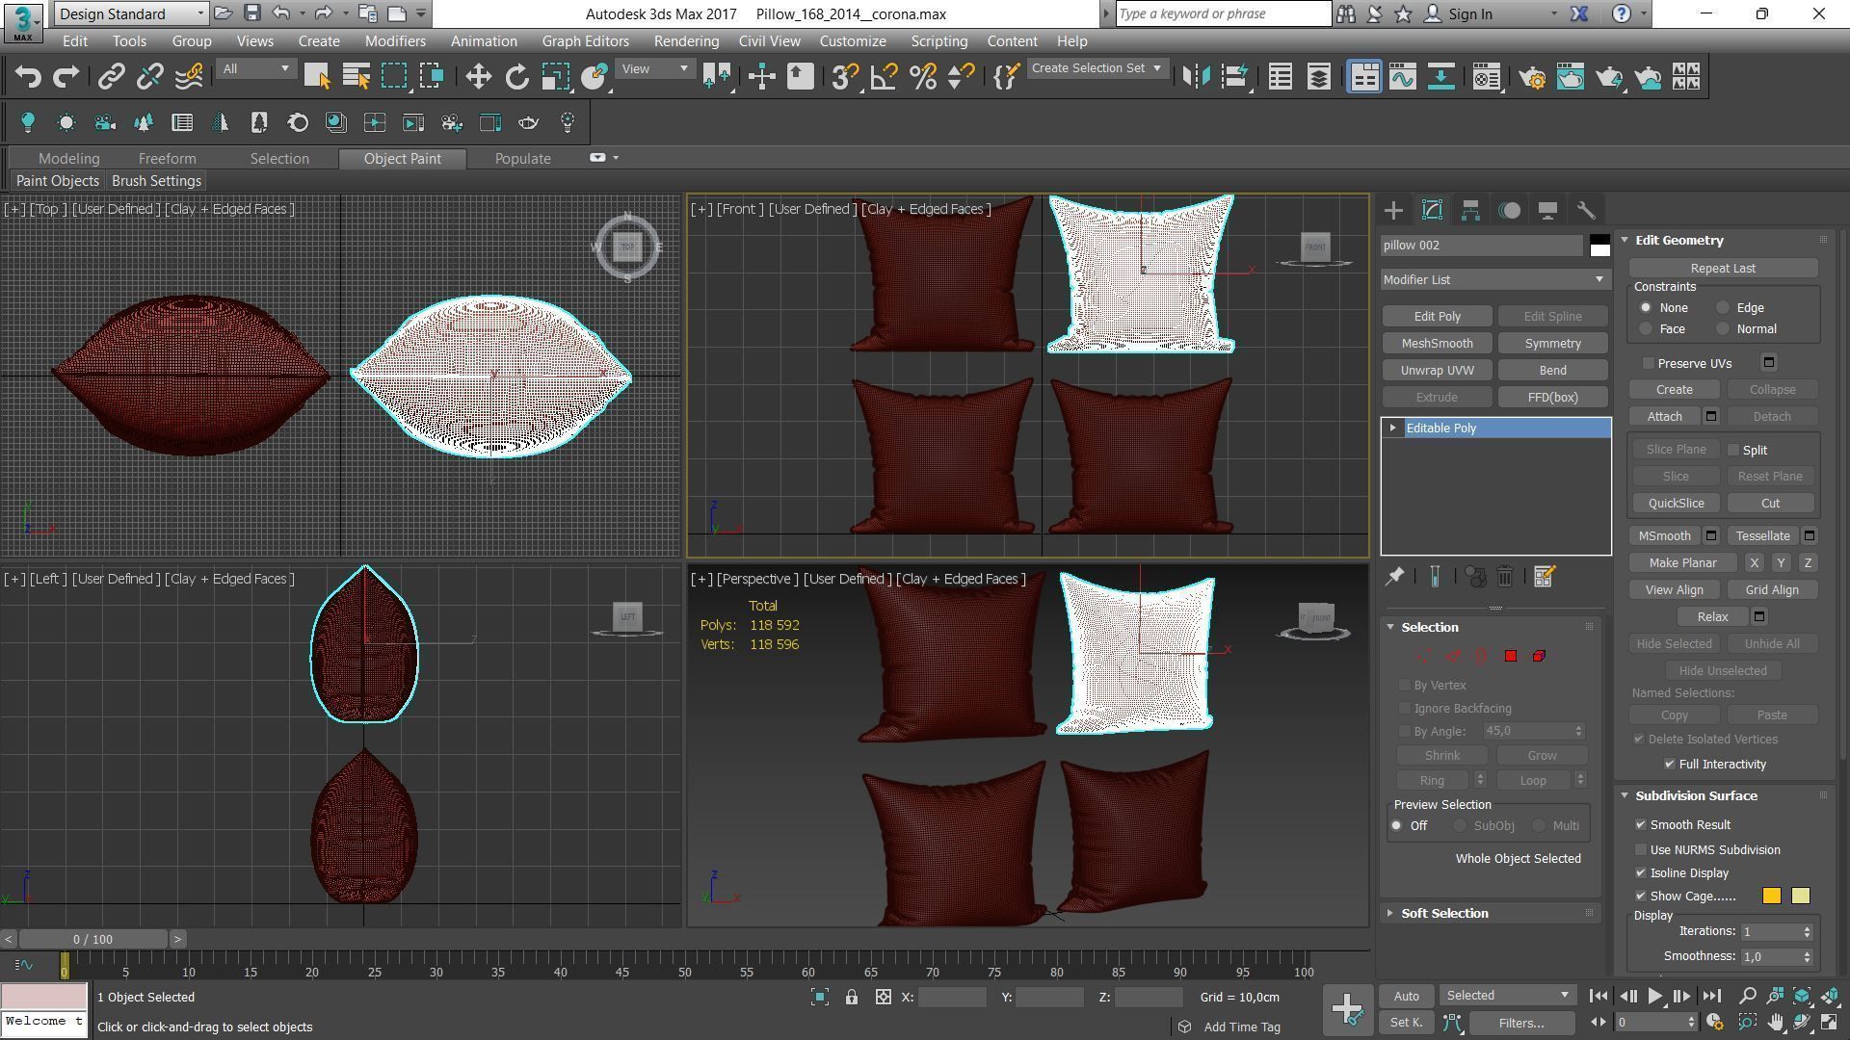The width and height of the screenshot is (1850, 1040).
Task: Toggle Isoline Display checkbox
Action: tap(1641, 873)
